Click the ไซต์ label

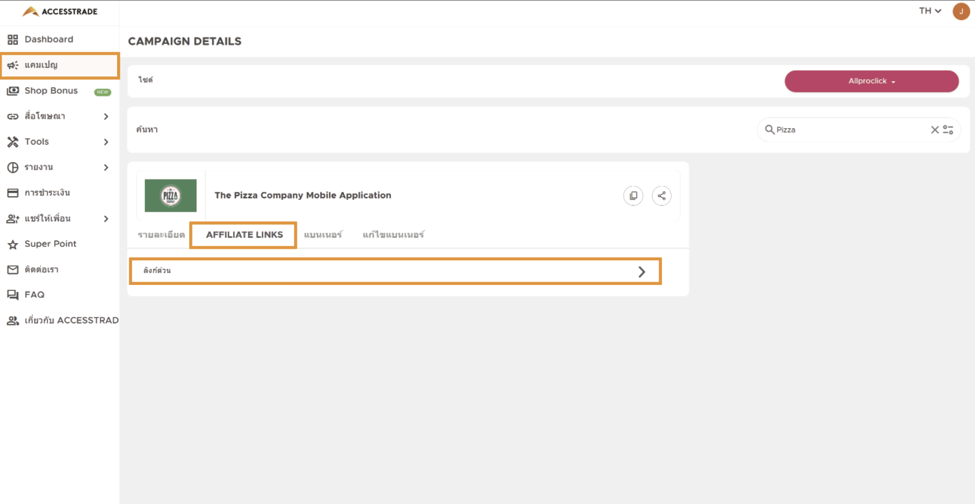click(146, 80)
